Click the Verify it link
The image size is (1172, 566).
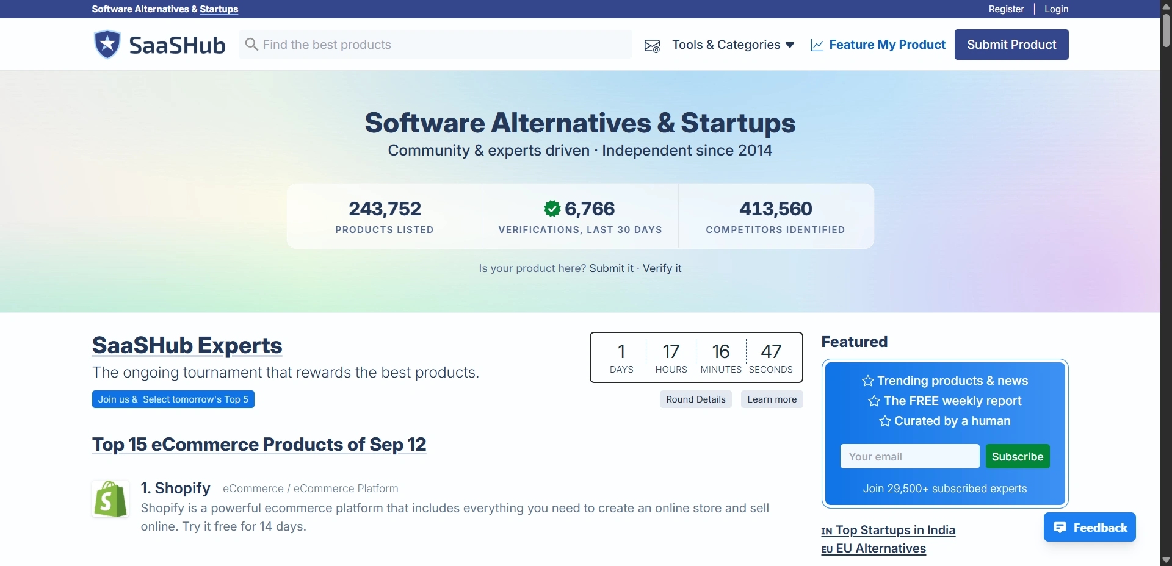(x=662, y=268)
